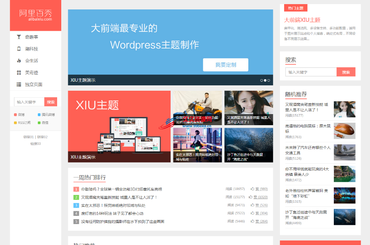370x245 pixels.
Task: Click the 搜索 button in the right panel
Action: [x=346, y=71]
